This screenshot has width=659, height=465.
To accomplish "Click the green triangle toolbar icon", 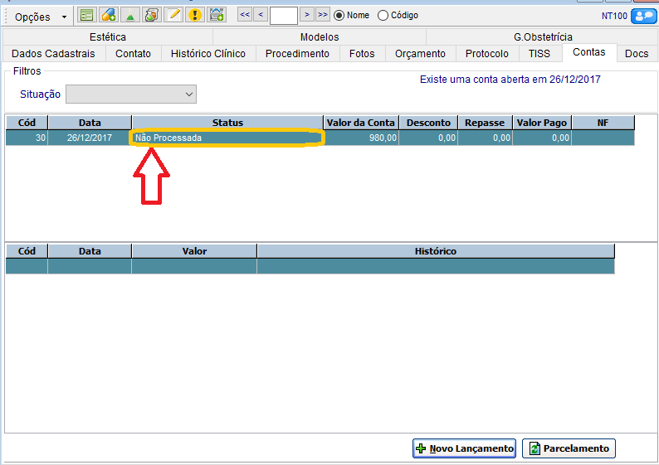I will click(x=129, y=15).
